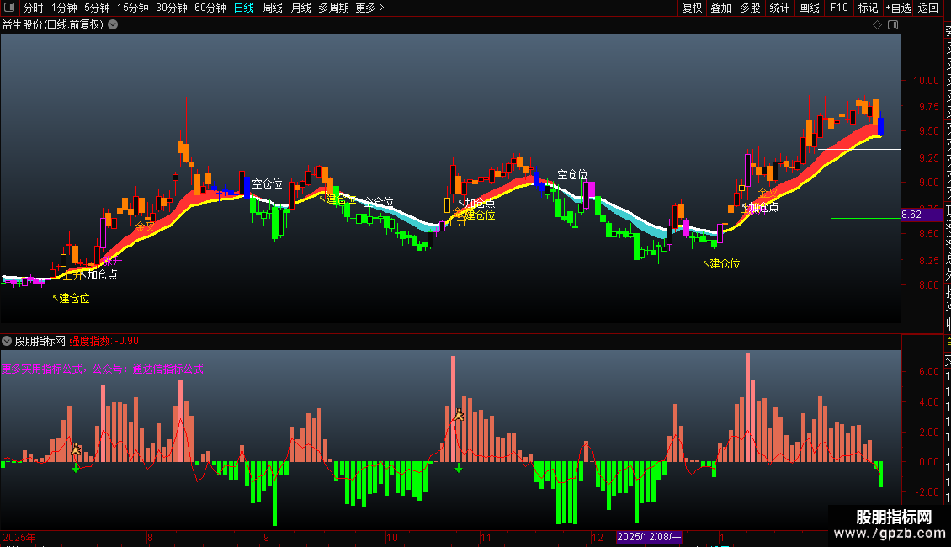Click the 6.00 indicator axis label

point(928,372)
